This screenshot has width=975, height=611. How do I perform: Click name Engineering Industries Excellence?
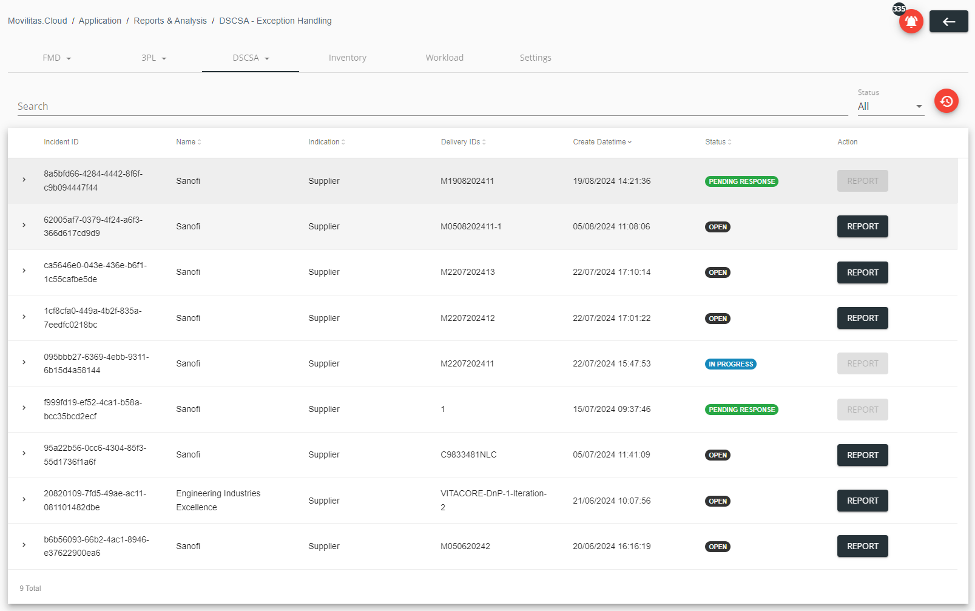pos(218,501)
